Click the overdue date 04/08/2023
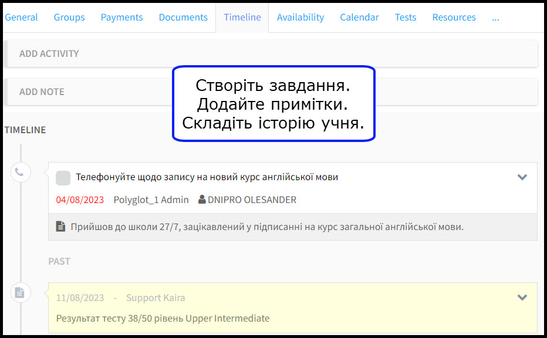Viewport: 547px width, 338px height. pos(80,200)
